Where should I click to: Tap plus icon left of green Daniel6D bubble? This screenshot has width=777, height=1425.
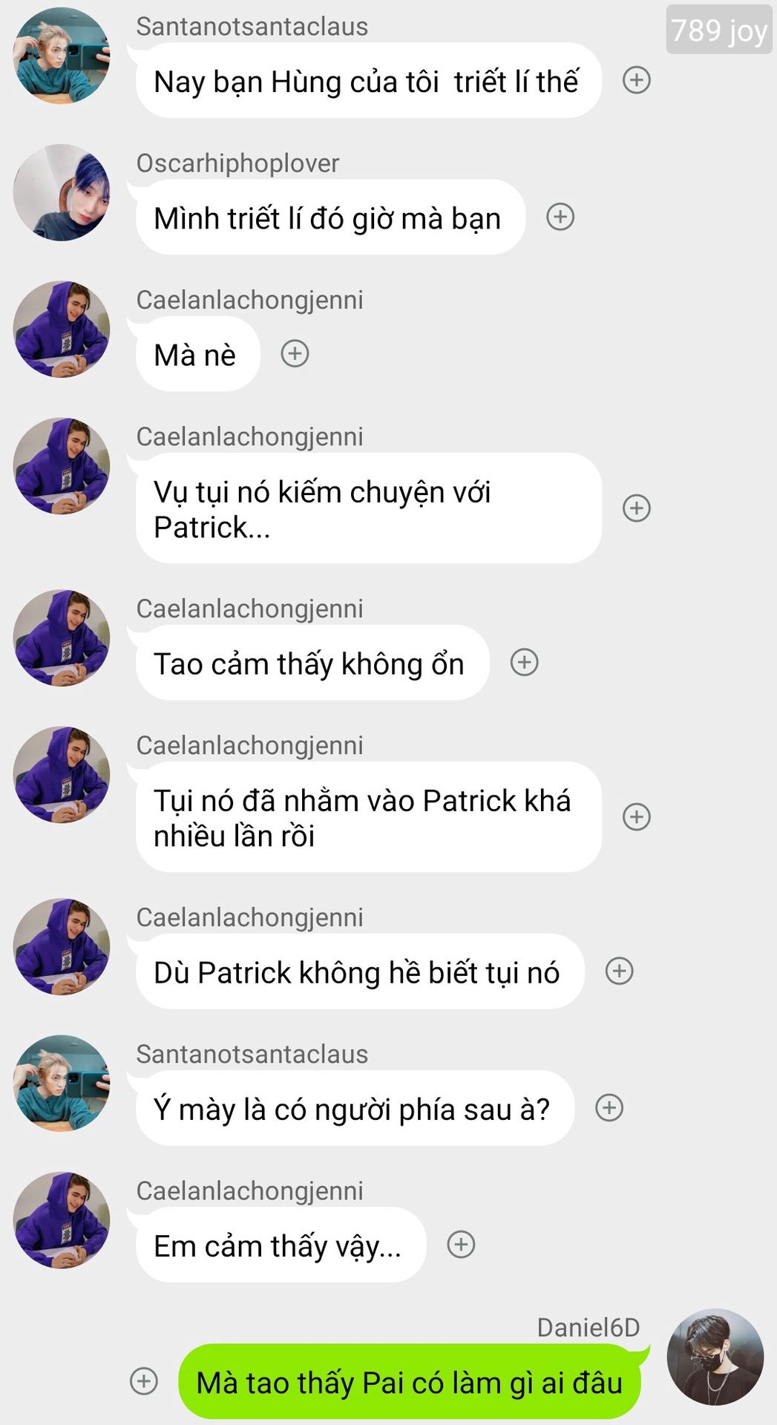coord(144,1380)
